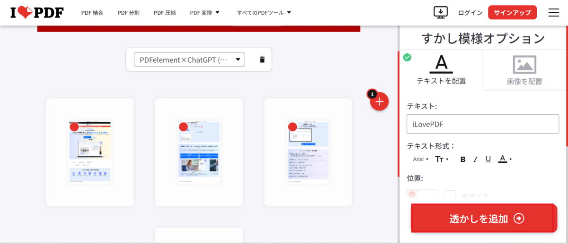Open the text size dropdown
This screenshot has width=568, height=244.
[442, 160]
